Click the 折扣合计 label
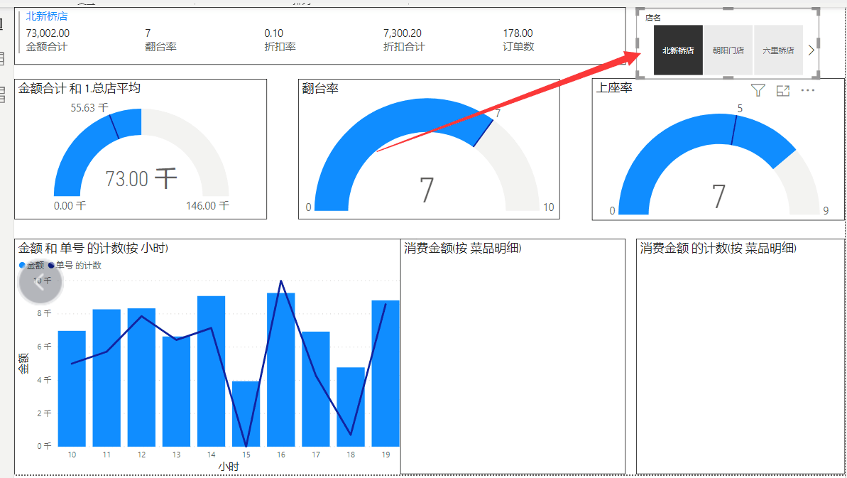This screenshot has height=478, width=847. tap(404, 46)
